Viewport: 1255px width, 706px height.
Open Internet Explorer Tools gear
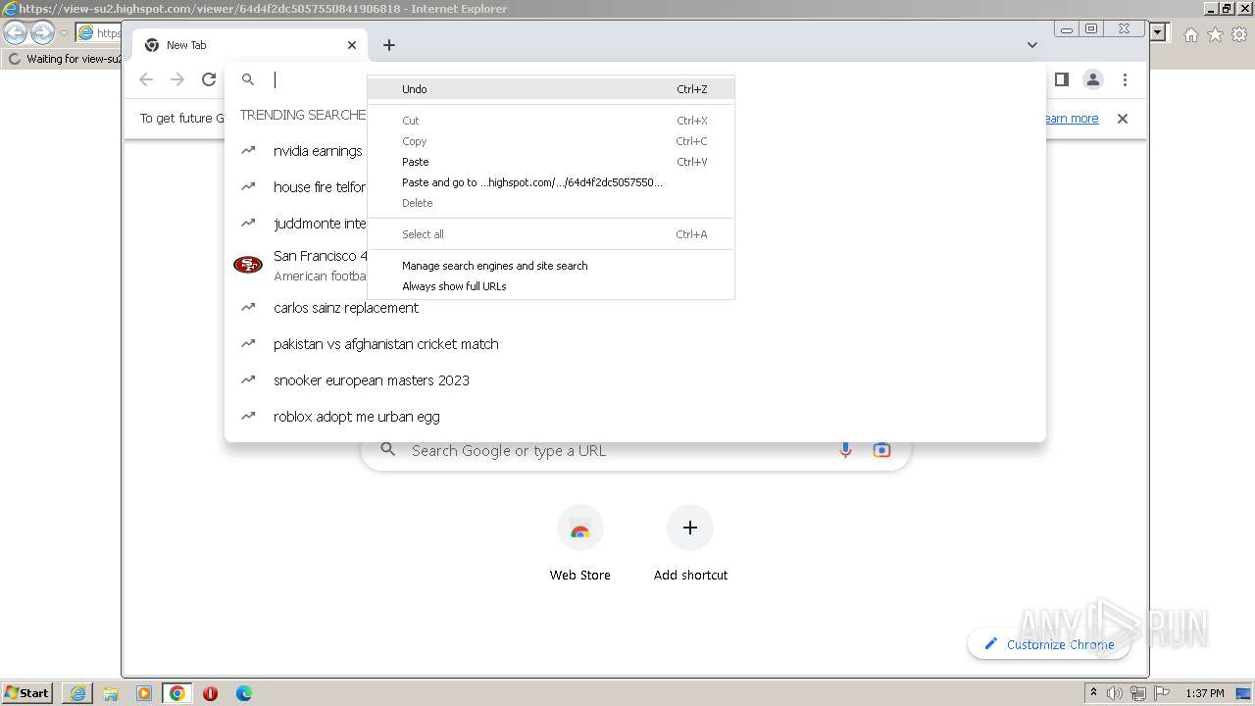pos(1239,34)
